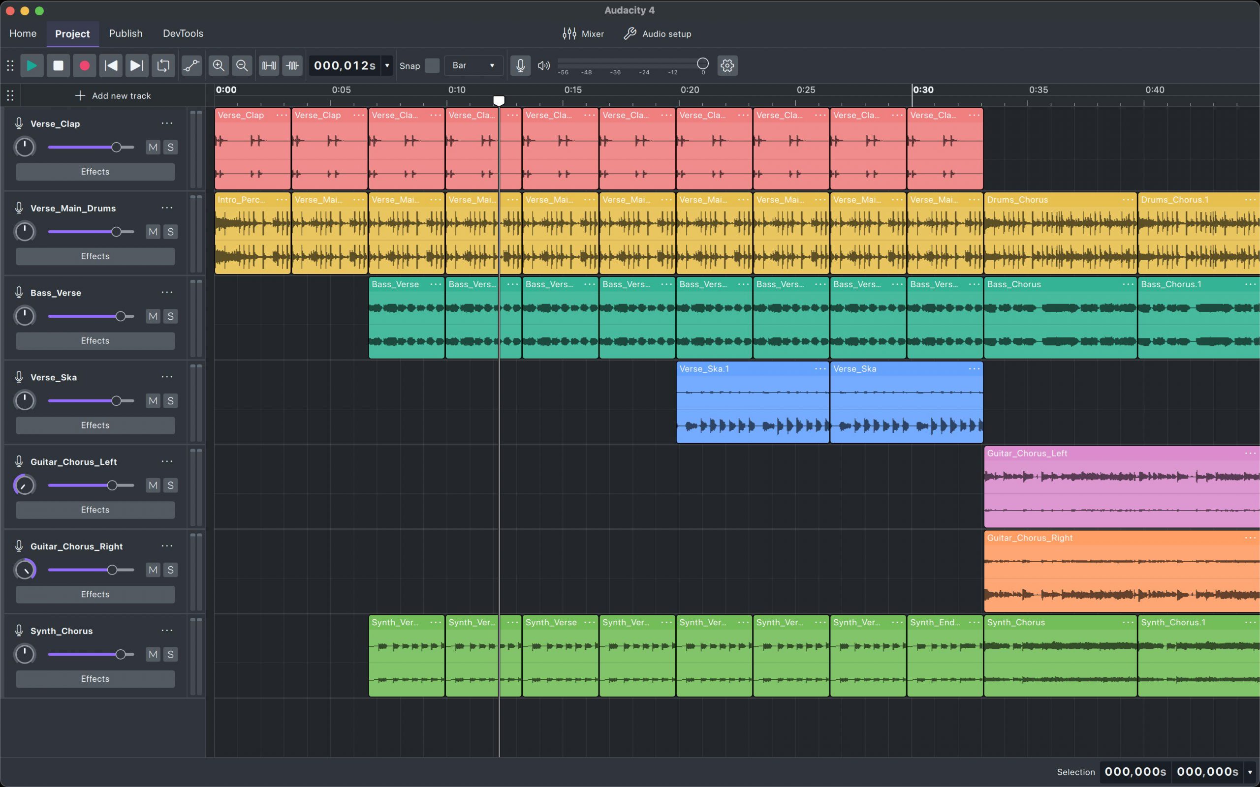Click the microphone recording meter icon
This screenshot has width=1260, height=787.
coord(520,65)
